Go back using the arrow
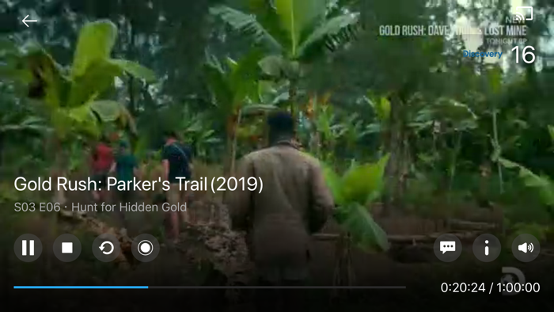The image size is (554, 312). 29,21
